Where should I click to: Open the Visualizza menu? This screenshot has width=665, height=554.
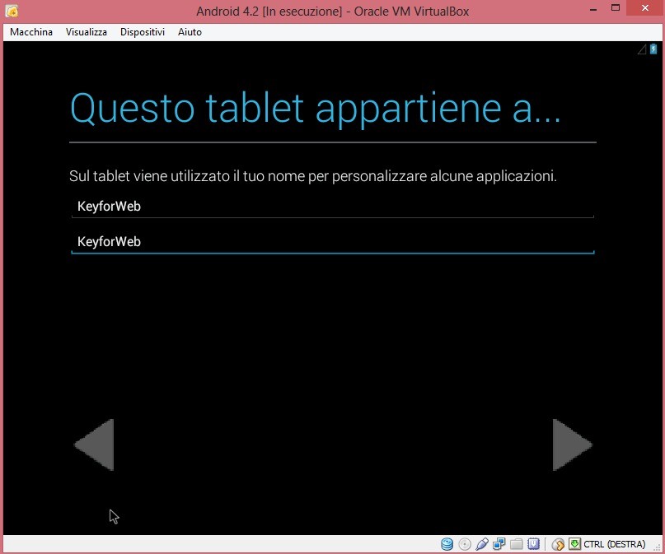(87, 32)
